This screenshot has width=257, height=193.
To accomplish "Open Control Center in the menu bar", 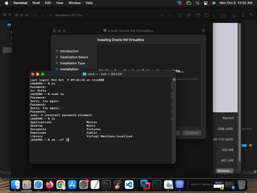I will [206, 3].
